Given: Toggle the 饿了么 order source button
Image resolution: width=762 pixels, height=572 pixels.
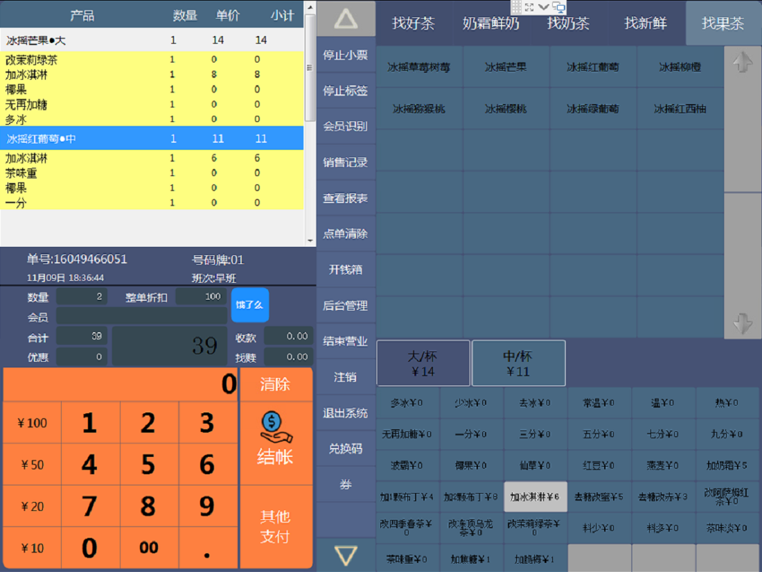Looking at the screenshot, I should pos(249,305).
